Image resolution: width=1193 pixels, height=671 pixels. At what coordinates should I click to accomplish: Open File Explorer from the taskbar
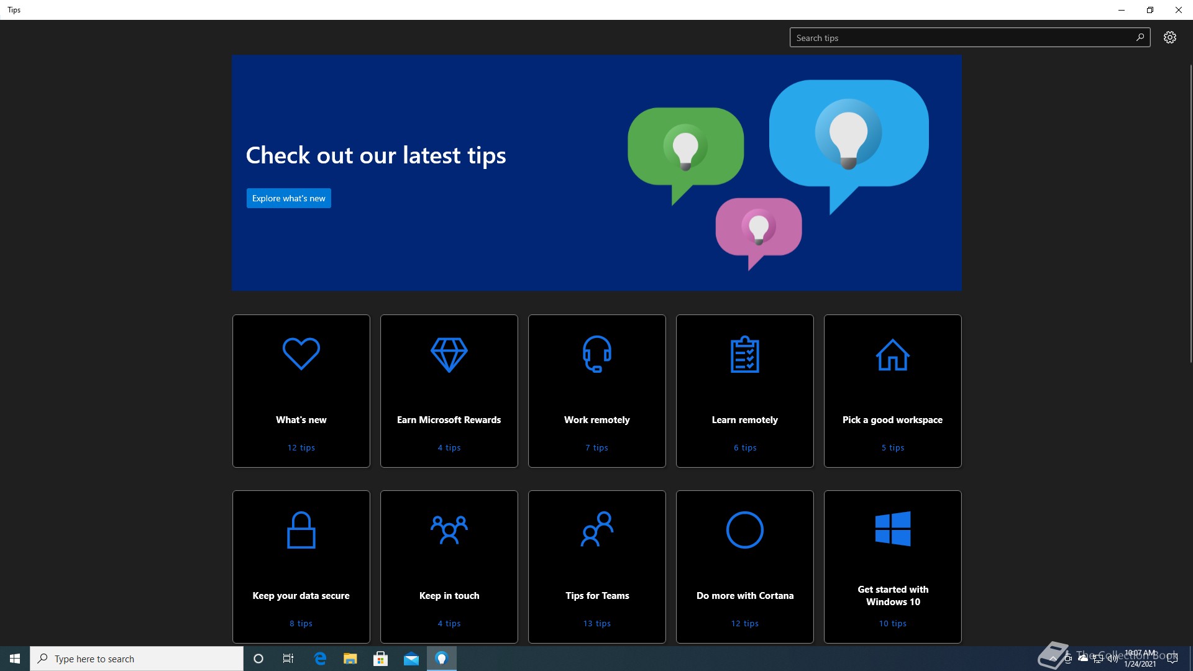(x=350, y=659)
